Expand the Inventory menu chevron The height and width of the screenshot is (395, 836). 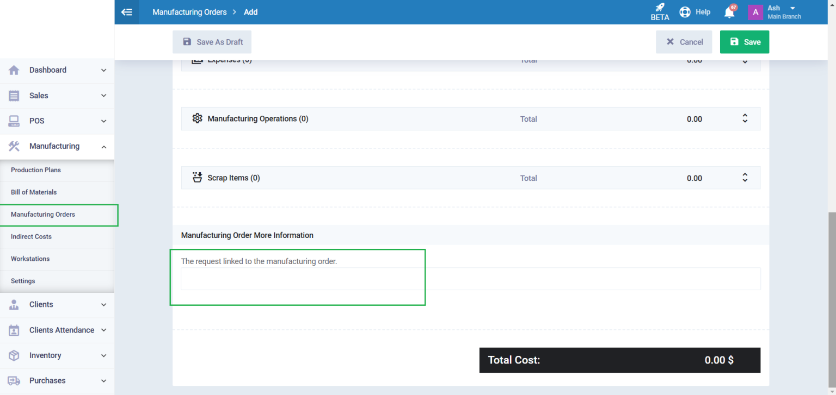104,355
